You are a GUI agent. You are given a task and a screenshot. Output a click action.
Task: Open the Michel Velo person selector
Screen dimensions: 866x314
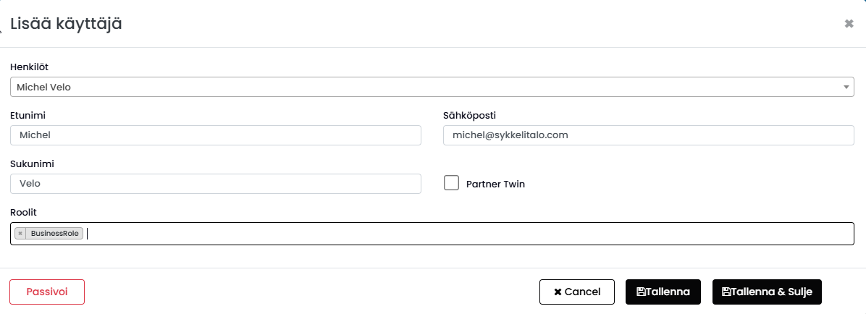(x=427, y=87)
